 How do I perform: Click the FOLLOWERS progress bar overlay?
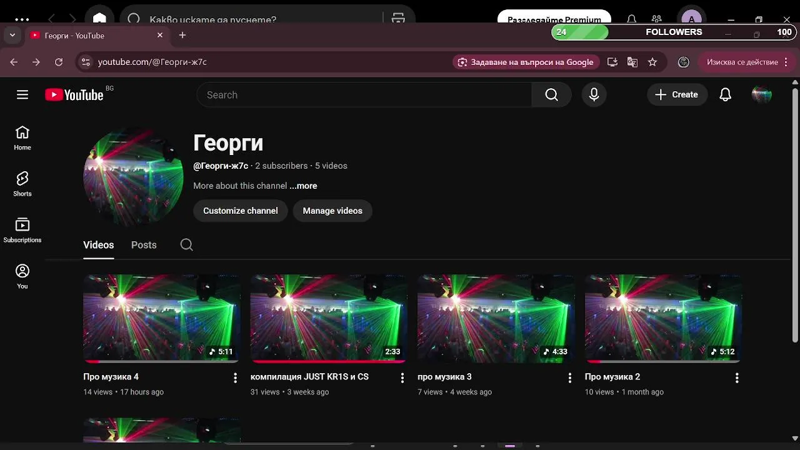674,32
